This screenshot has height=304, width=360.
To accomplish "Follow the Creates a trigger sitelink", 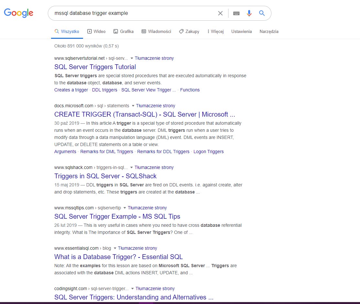I will click(x=71, y=90).
